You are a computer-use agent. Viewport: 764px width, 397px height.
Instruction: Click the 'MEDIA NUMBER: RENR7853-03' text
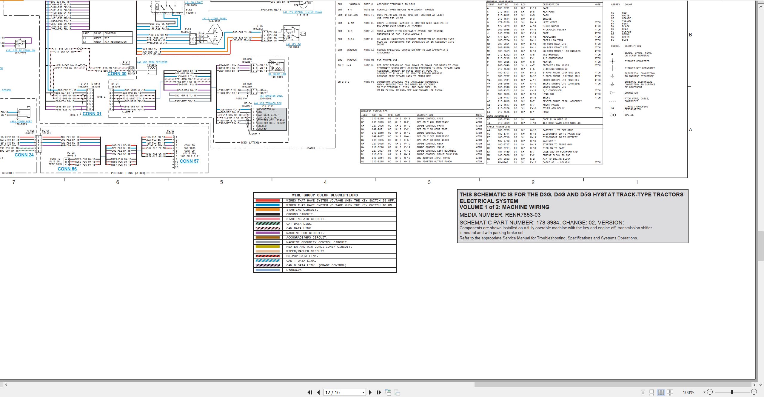(500, 215)
